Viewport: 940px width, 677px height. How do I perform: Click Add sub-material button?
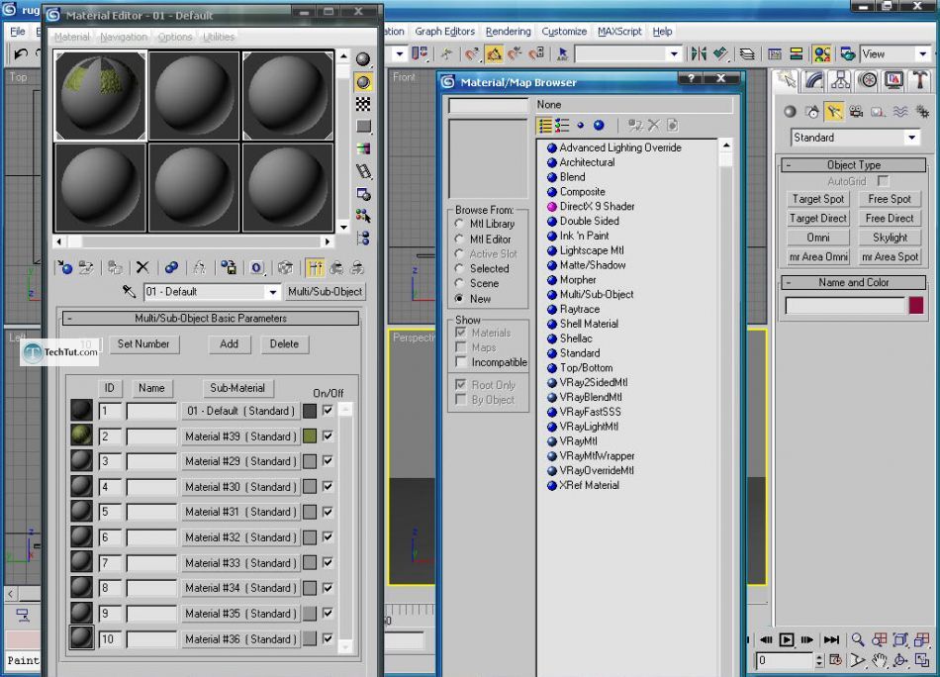click(x=229, y=344)
